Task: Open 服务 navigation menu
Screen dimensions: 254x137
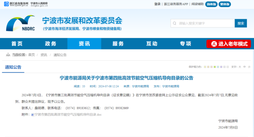Action: point(118,44)
